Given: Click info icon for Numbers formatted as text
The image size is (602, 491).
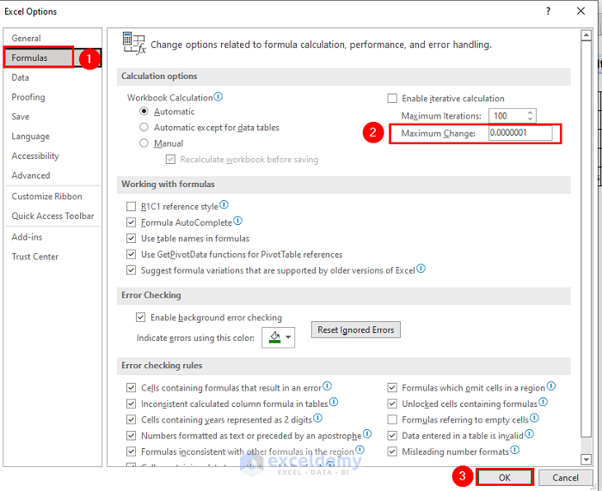Looking at the screenshot, I should [x=367, y=433].
